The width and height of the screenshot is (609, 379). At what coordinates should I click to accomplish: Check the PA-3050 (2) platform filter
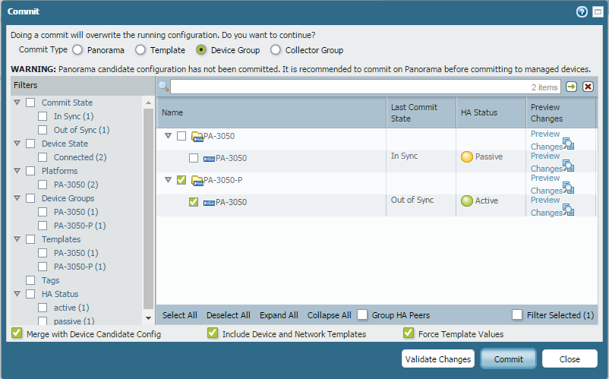tap(43, 185)
